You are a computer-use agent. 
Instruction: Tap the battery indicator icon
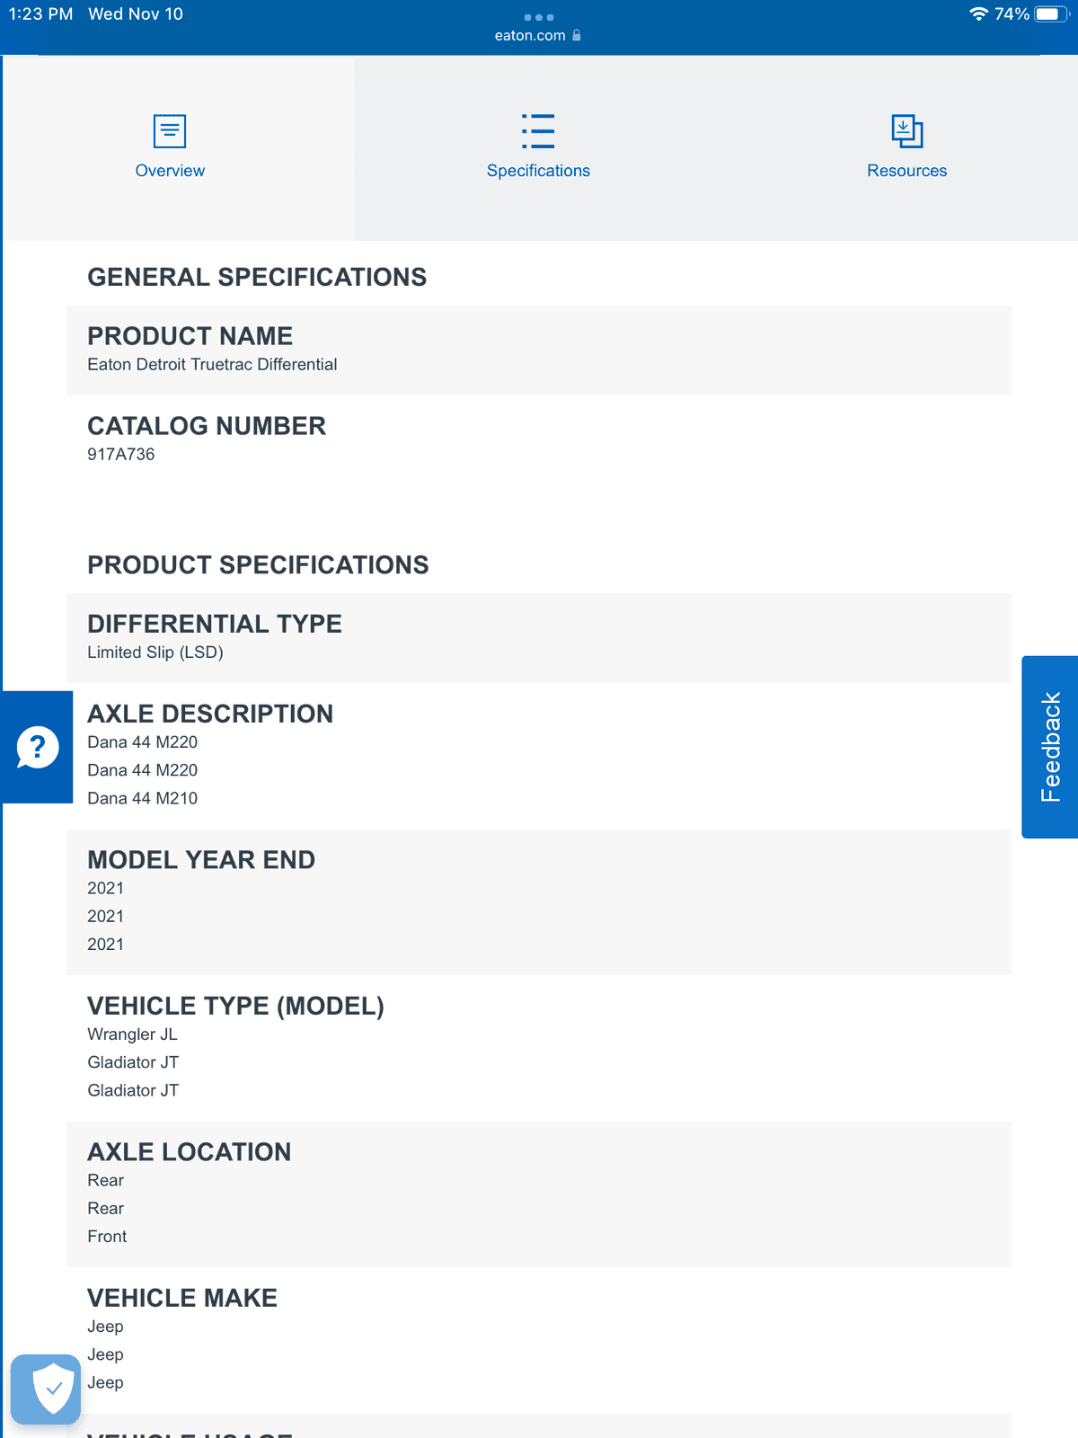click(x=1050, y=14)
